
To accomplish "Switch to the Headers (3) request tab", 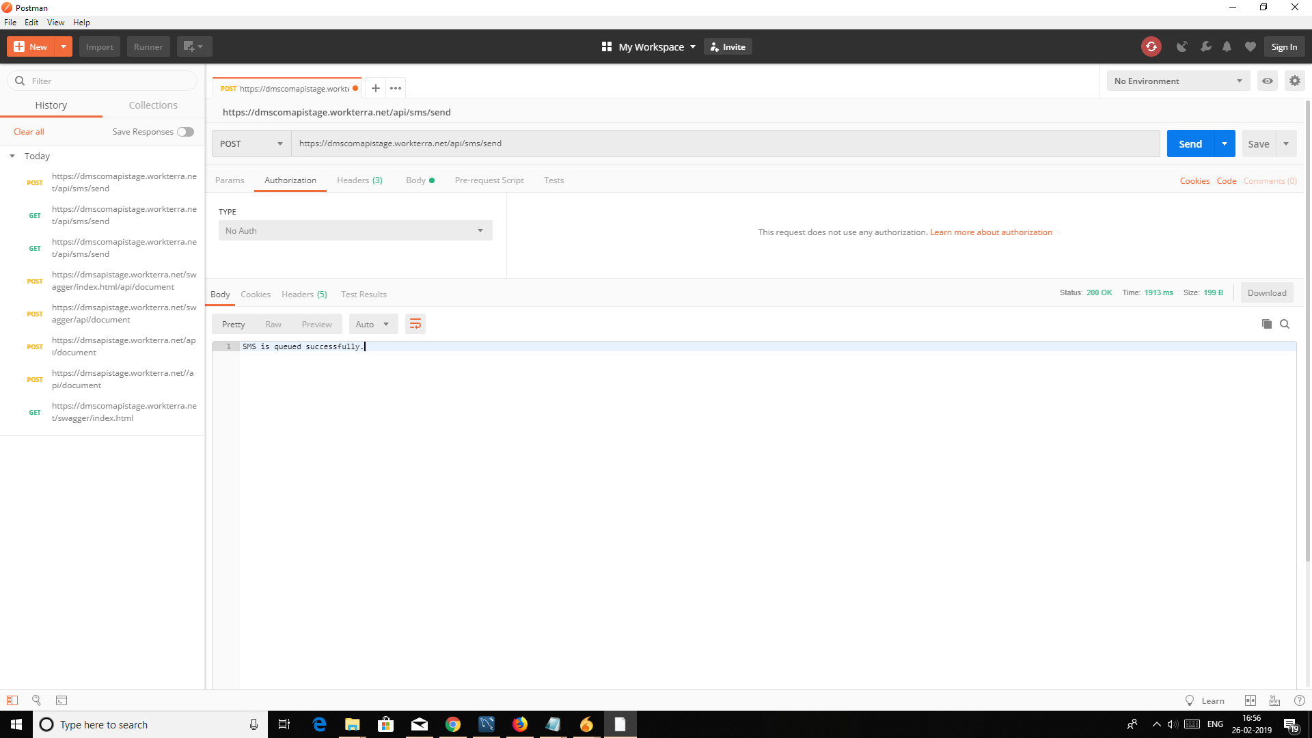I will pos(359,180).
